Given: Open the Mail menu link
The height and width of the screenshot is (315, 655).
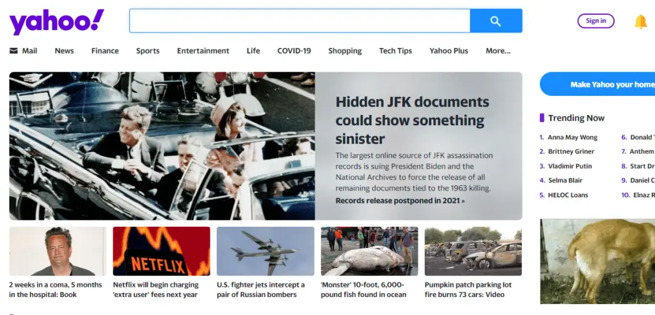Looking at the screenshot, I should coord(29,51).
